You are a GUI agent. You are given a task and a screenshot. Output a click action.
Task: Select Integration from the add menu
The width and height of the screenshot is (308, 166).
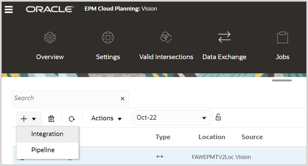tap(47, 134)
